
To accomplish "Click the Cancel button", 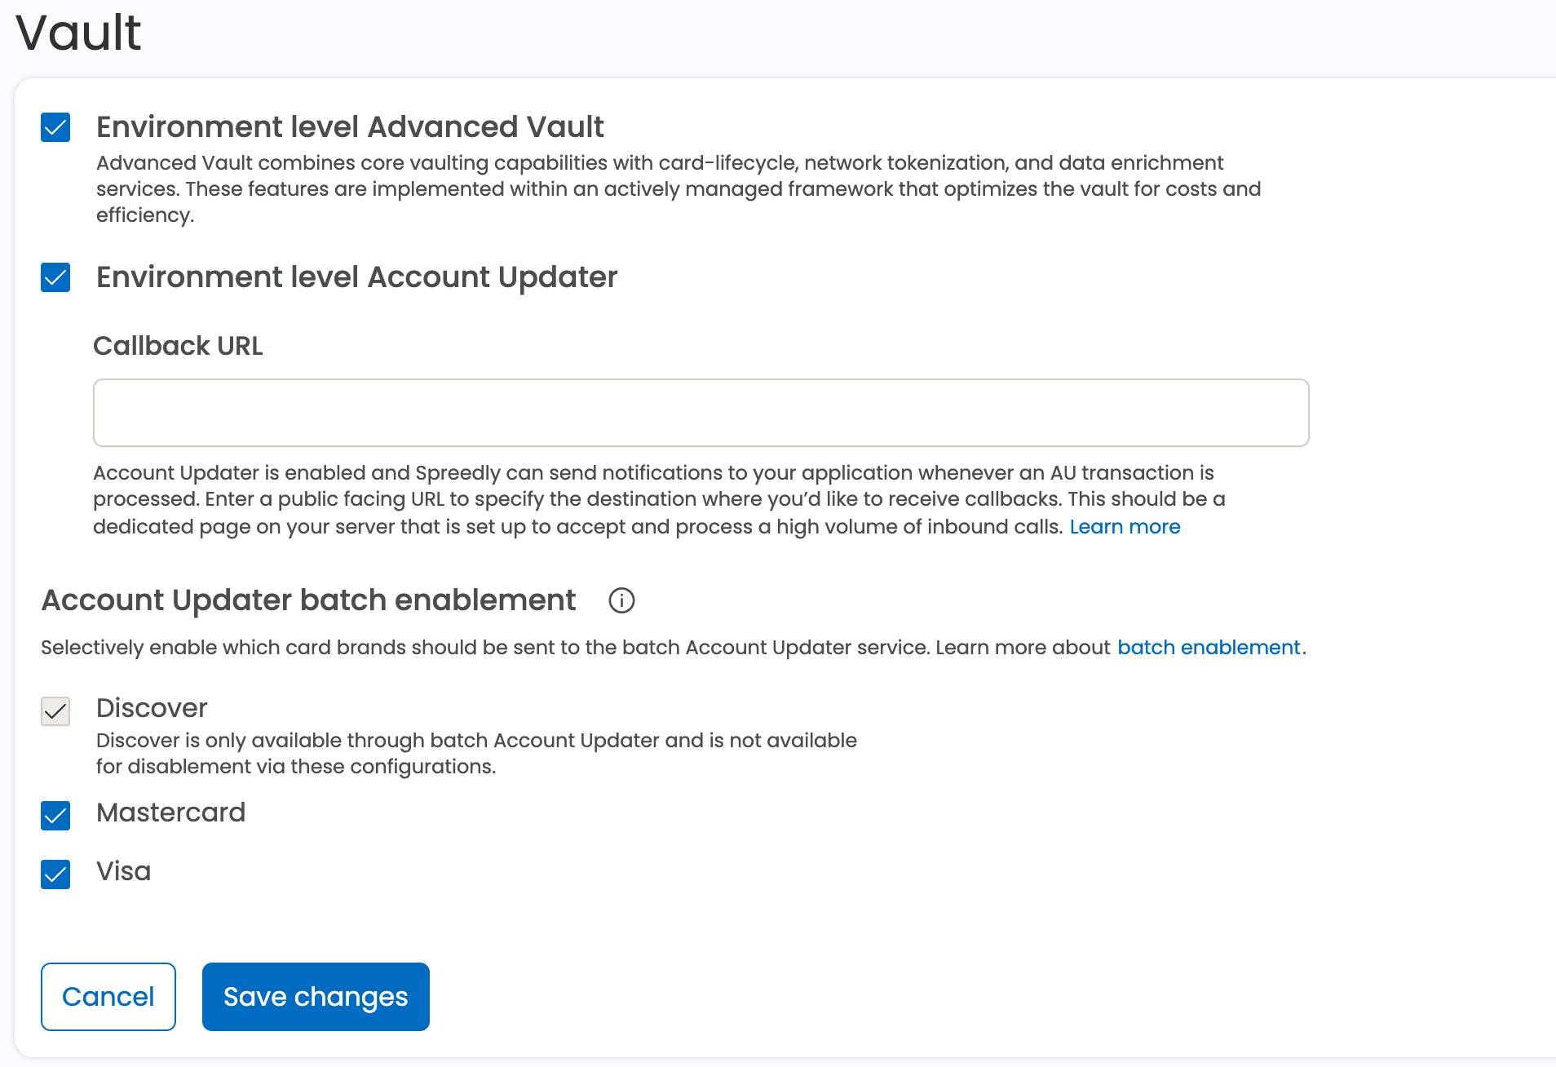I will pos(108,997).
